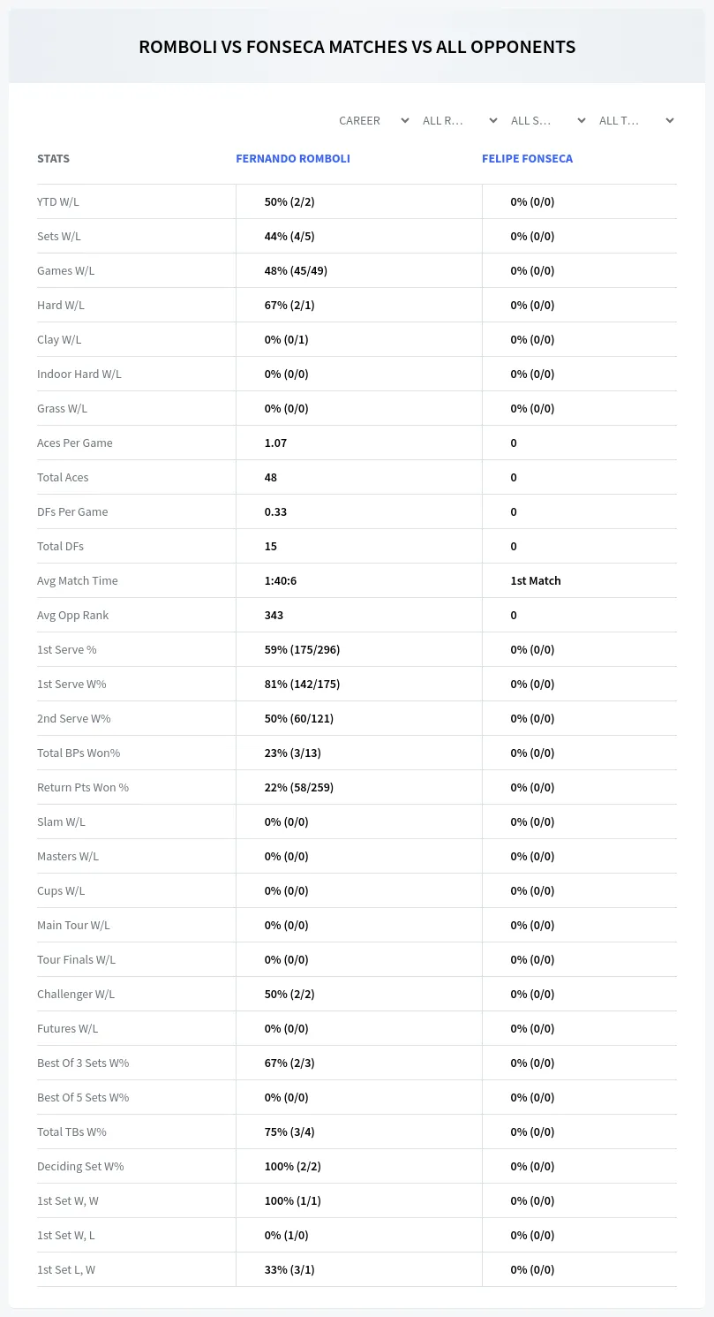Open Fernando Romboli's player profile link

(293, 158)
